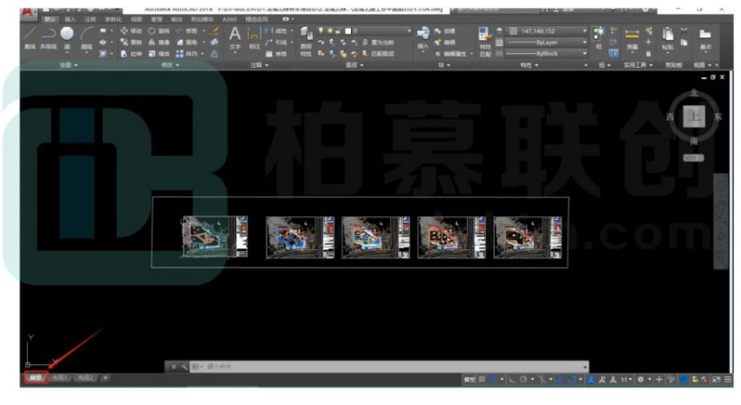Click the last drawing sheet on right
The width and height of the screenshot is (741, 405).
[x=528, y=237]
